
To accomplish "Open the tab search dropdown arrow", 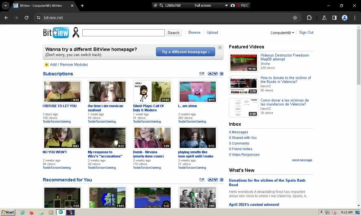I will click(5, 6).
